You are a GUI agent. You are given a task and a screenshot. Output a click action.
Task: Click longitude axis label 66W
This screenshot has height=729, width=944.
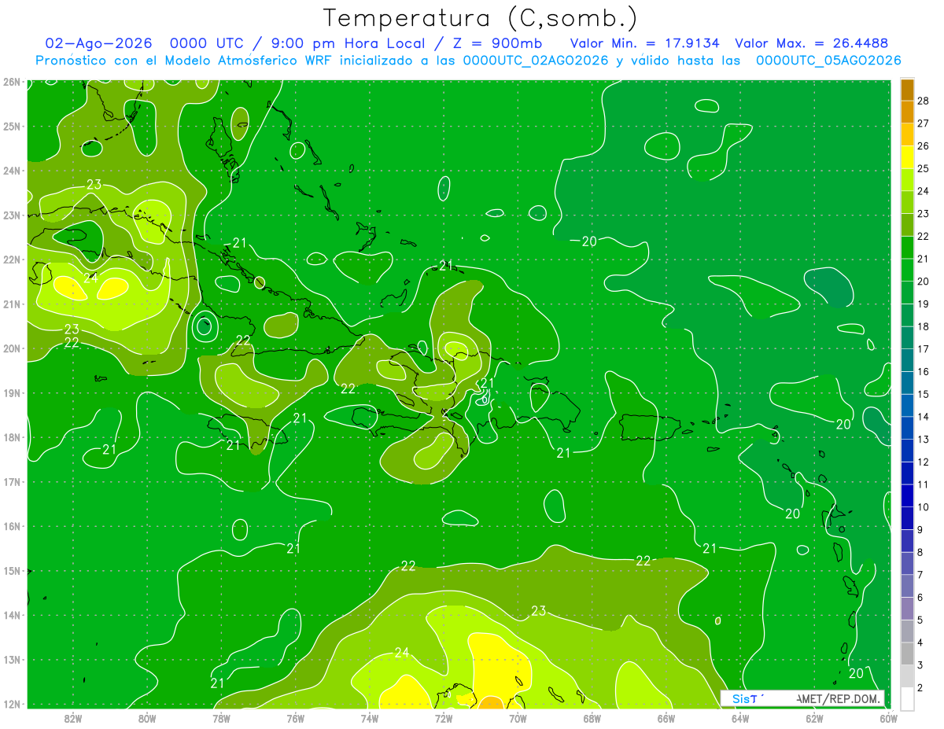point(666,718)
